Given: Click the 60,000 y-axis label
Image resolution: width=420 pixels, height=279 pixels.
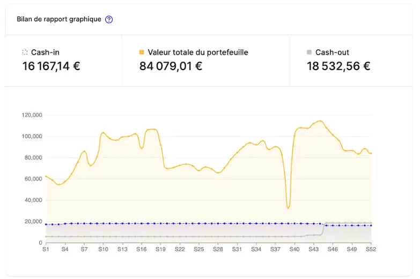Looking at the screenshot, I should click(x=33, y=179).
